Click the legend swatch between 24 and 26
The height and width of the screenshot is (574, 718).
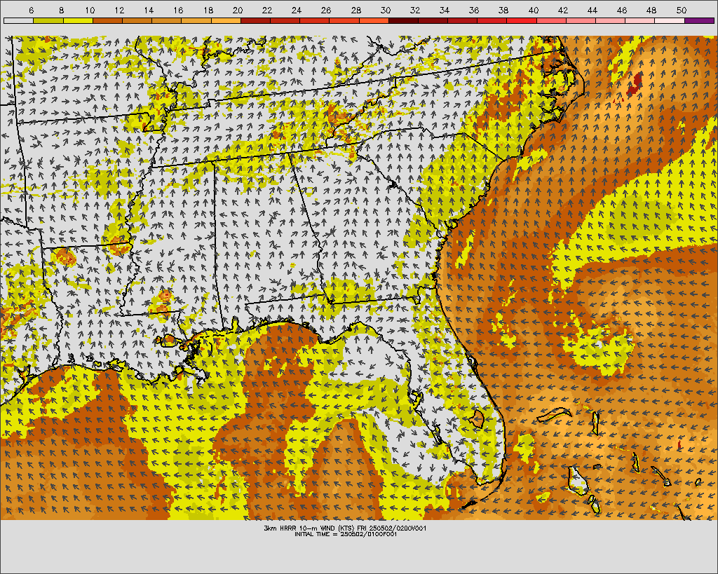(315, 20)
